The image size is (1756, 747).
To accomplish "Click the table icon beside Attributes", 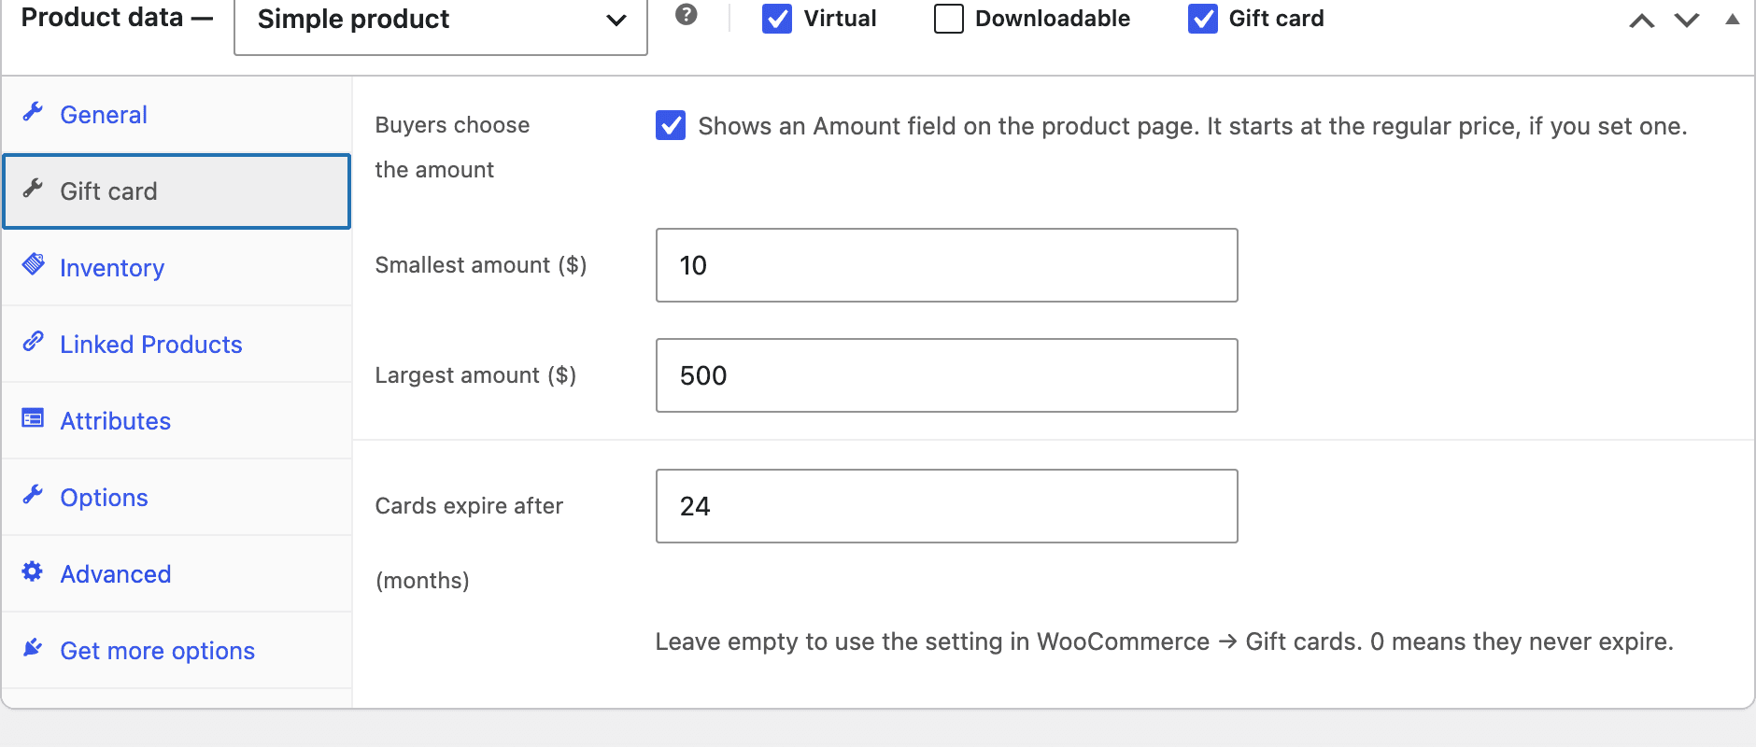I will pos(33,418).
